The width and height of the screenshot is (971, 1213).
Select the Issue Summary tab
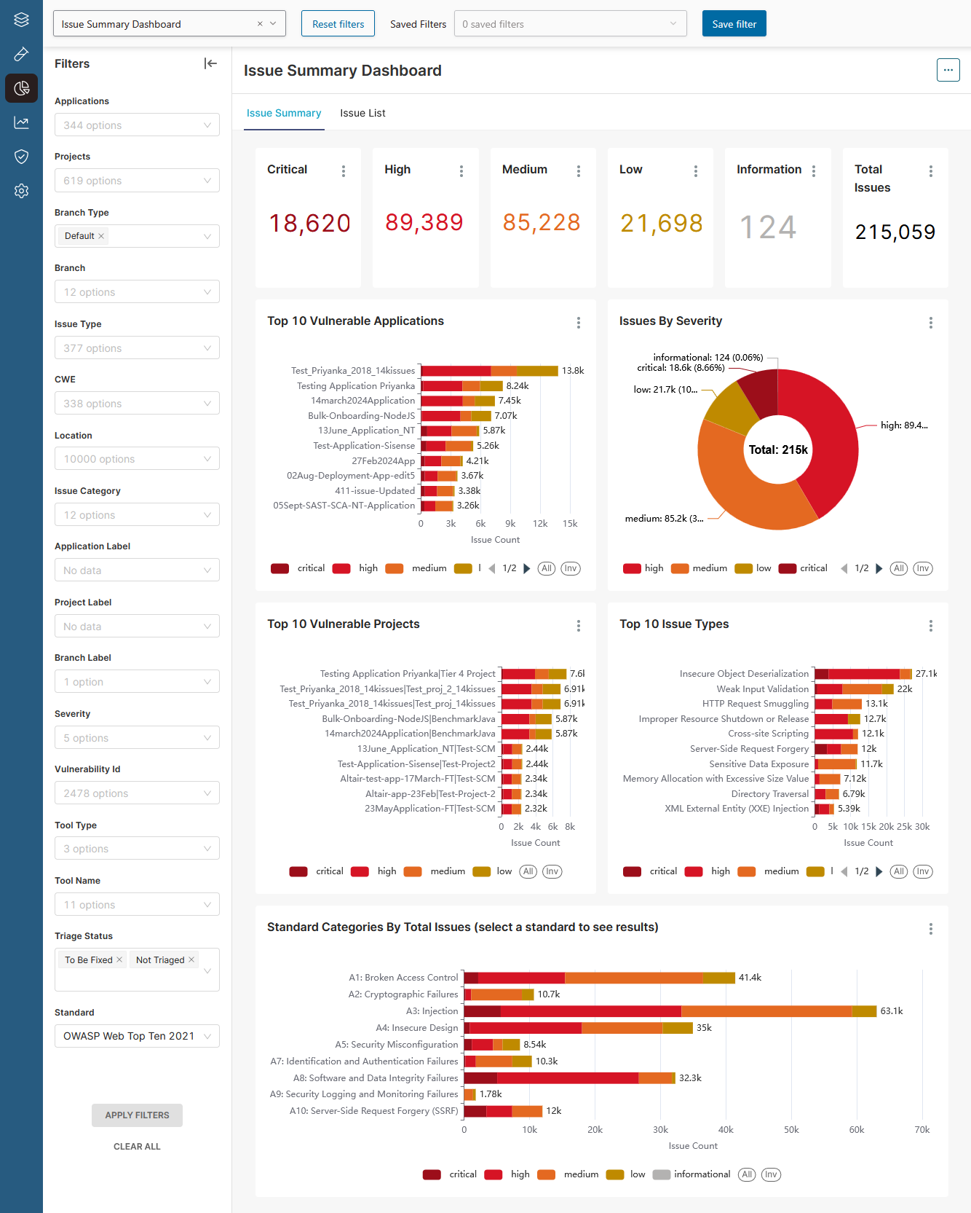pyautogui.click(x=284, y=113)
